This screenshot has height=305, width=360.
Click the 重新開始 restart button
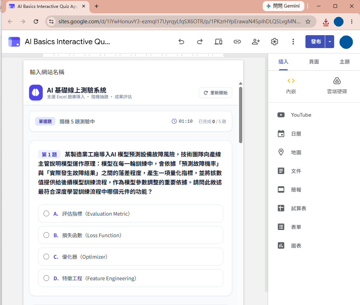pyautogui.click(x=215, y=93)
